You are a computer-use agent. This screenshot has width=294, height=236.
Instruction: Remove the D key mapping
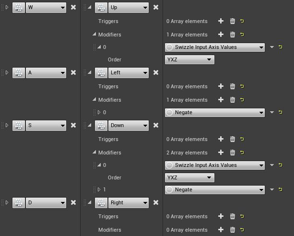pos(73,202)
